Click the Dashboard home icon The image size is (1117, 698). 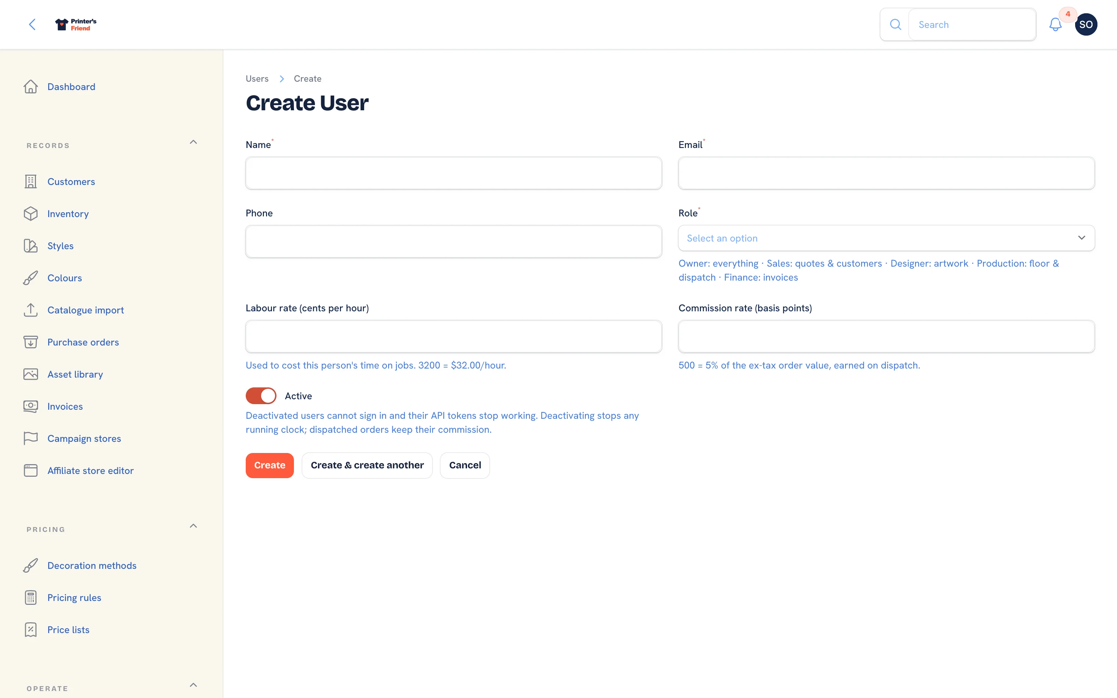(30, 87)
